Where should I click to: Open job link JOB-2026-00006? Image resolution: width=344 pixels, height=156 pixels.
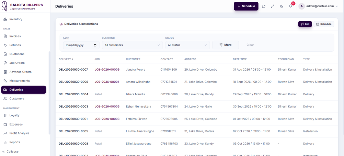pos(107,107)
